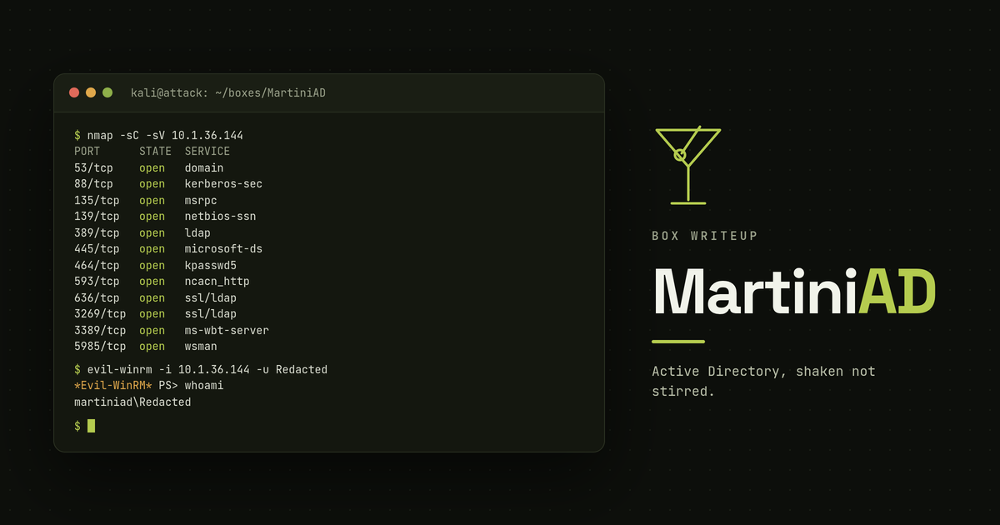Click ssl/ldap service on 636/tcp row
1000x525 pixels.
coord(211,297)
